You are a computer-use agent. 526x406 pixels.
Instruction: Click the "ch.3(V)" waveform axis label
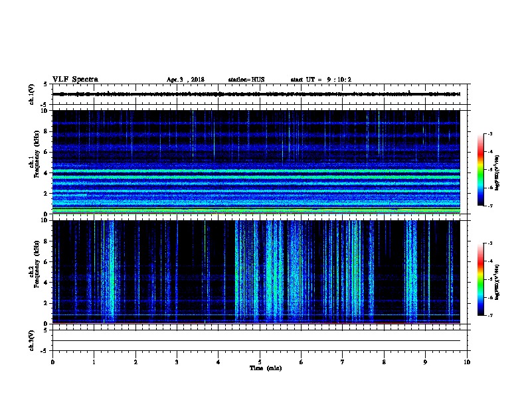tap(31, 340)
